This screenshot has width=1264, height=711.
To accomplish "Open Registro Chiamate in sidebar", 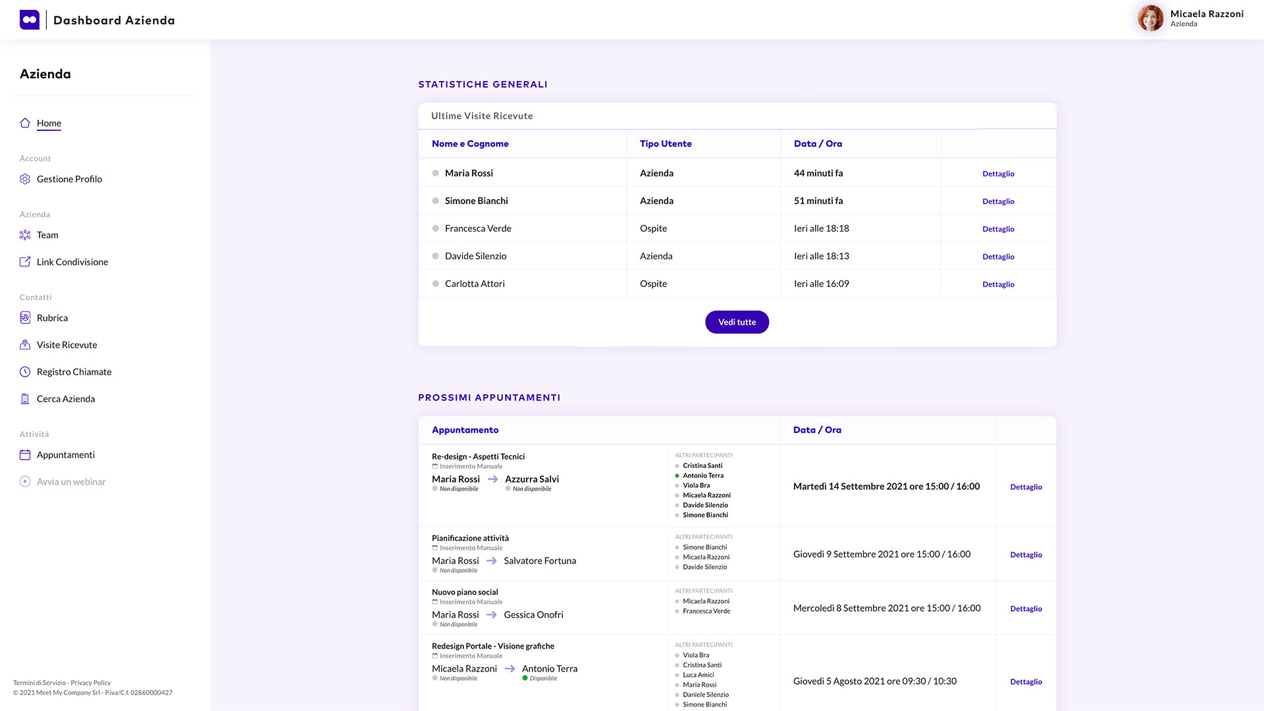I will point(74,372).
